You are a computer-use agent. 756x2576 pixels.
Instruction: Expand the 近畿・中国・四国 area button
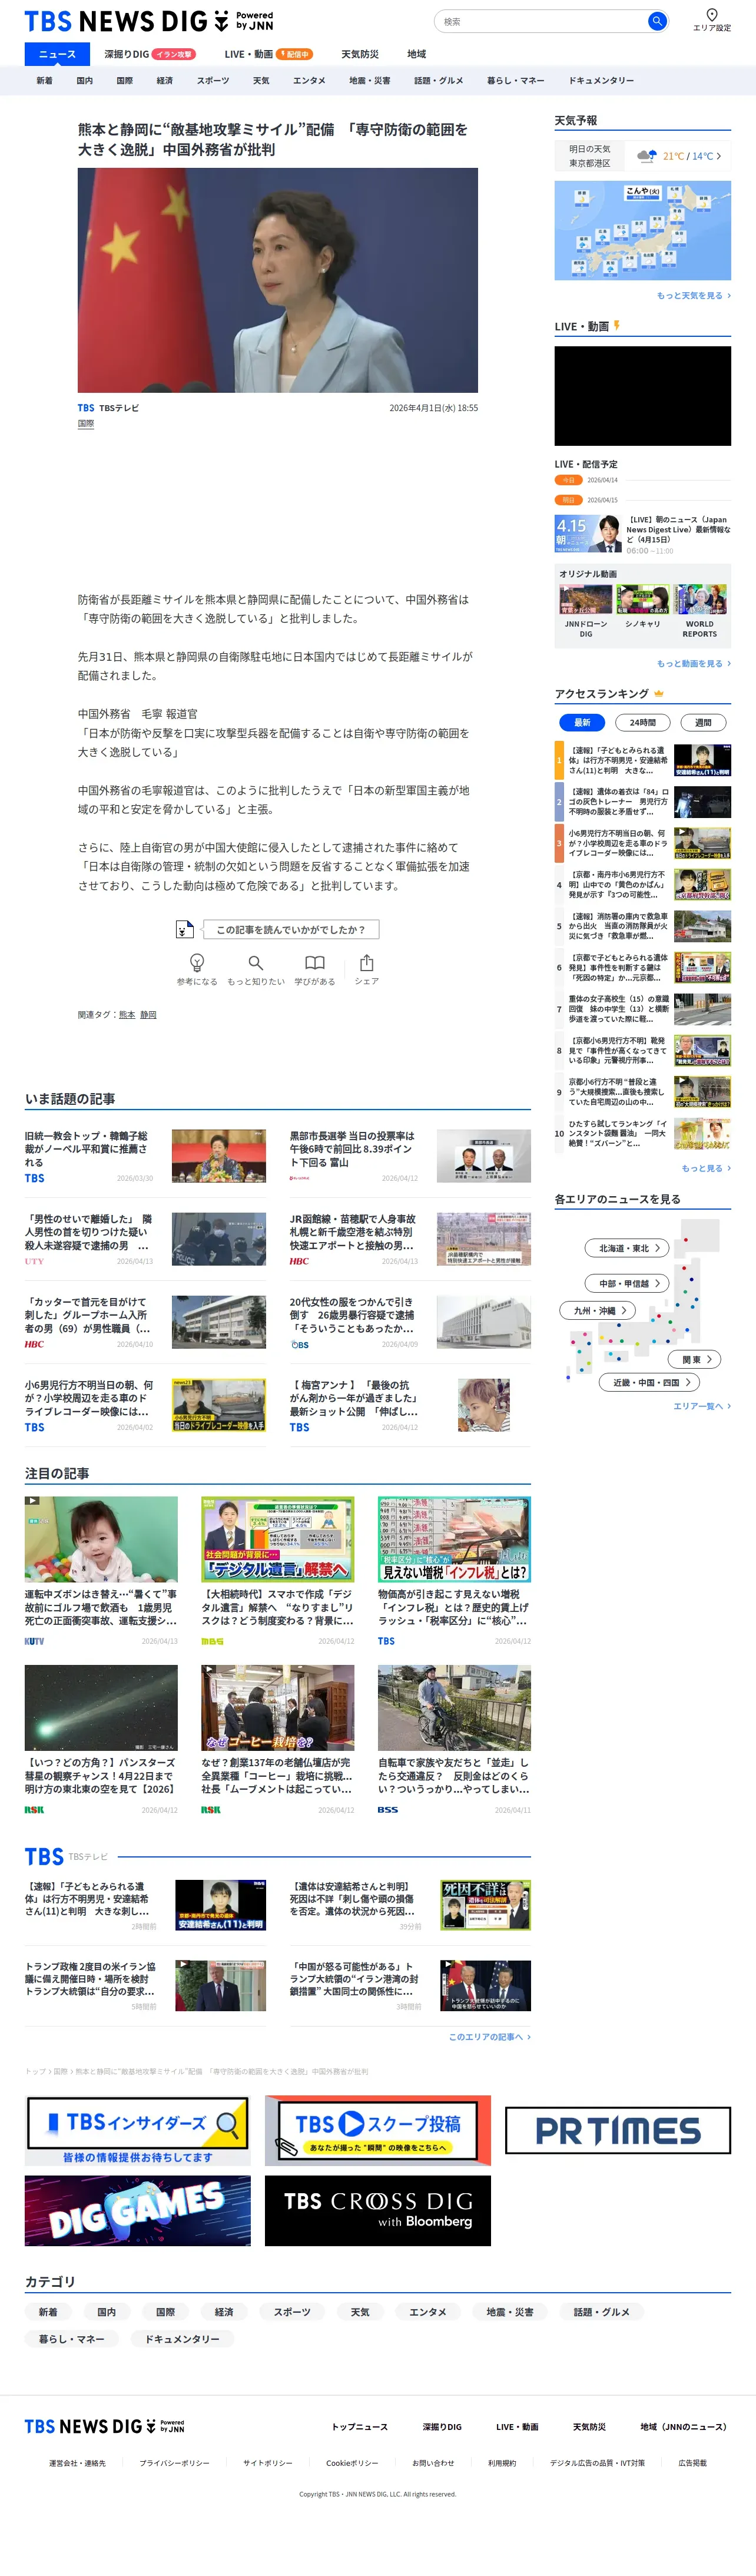pos(649,1382)
